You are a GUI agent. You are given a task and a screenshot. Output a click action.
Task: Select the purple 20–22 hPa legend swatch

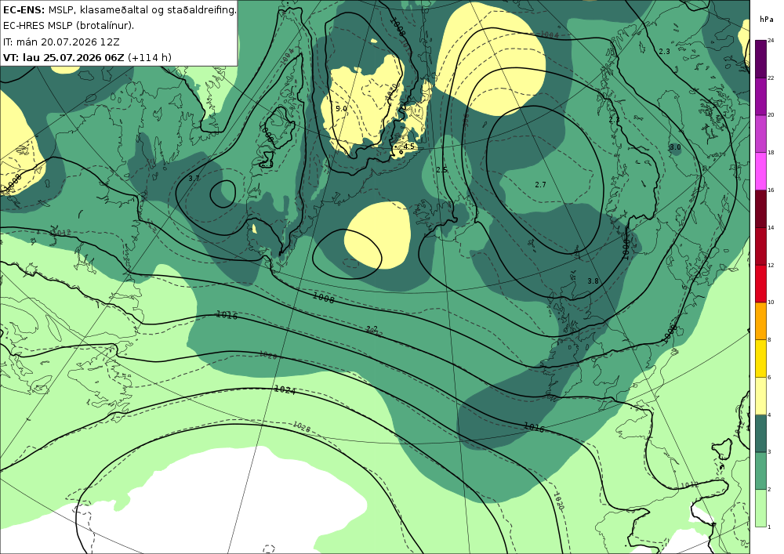[x=760, y=96]
